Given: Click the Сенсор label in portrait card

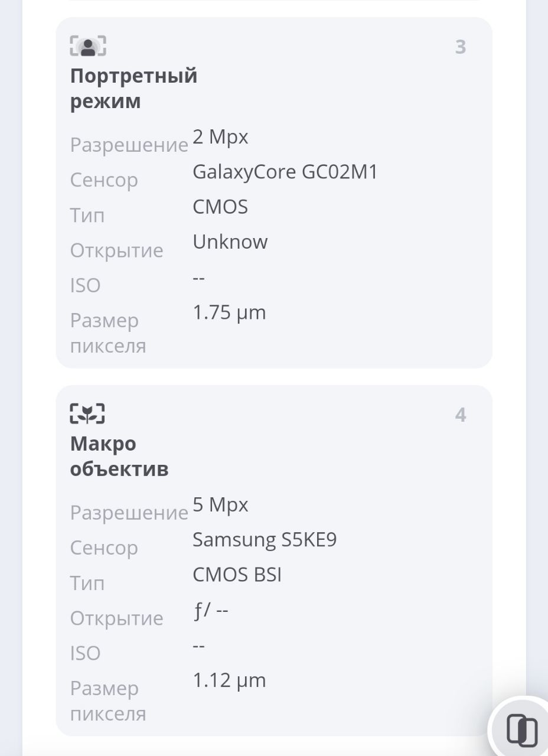Looking at the screenshot, I should pyautogui.click(x=104, y=180).
